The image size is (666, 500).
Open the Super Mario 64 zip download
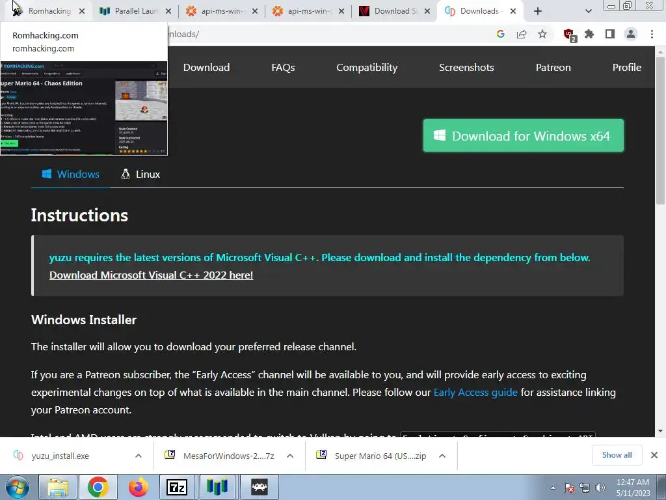point(372,456)
